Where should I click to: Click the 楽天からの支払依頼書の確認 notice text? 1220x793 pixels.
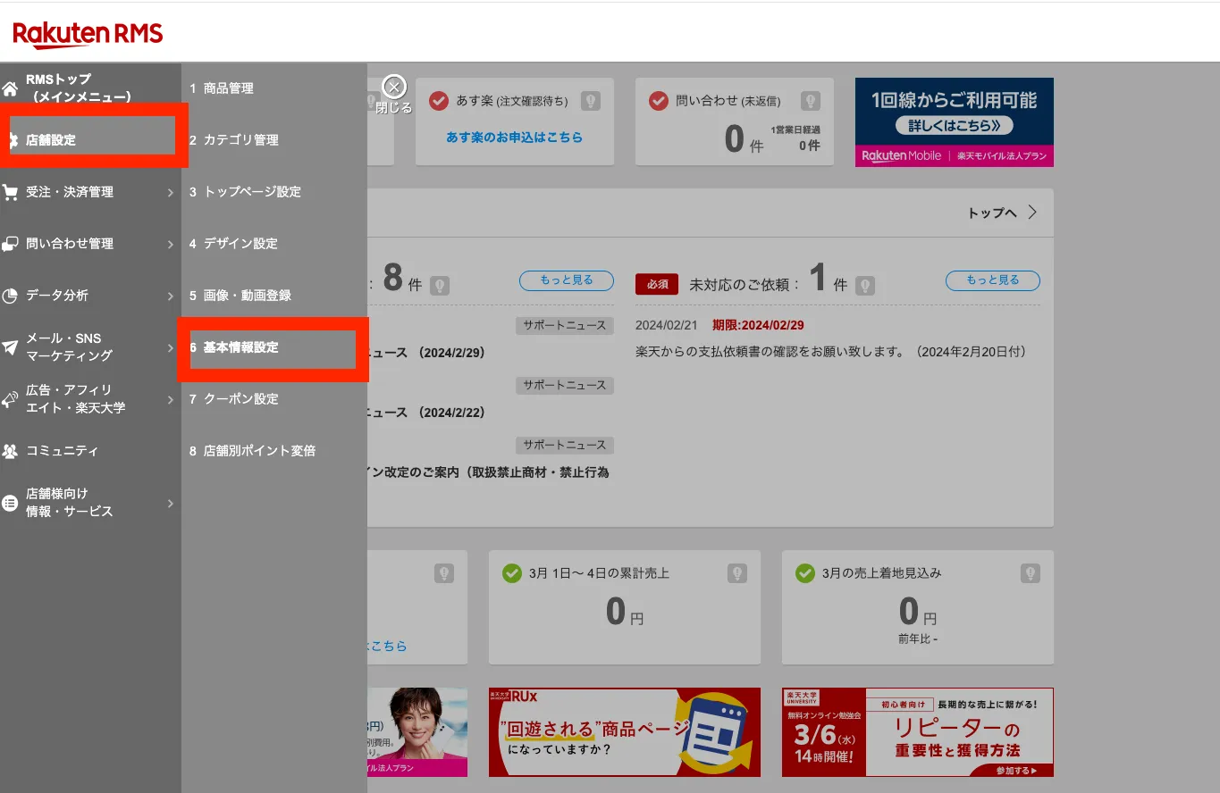coord(831,352)
